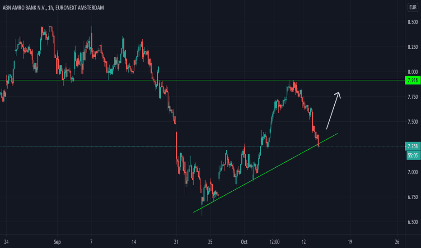Click the 21 date label on the time axis

coord(176,242)
